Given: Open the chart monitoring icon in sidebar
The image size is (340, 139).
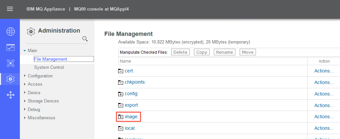Looking at the screenshot, I should click(x=10, y=47).
